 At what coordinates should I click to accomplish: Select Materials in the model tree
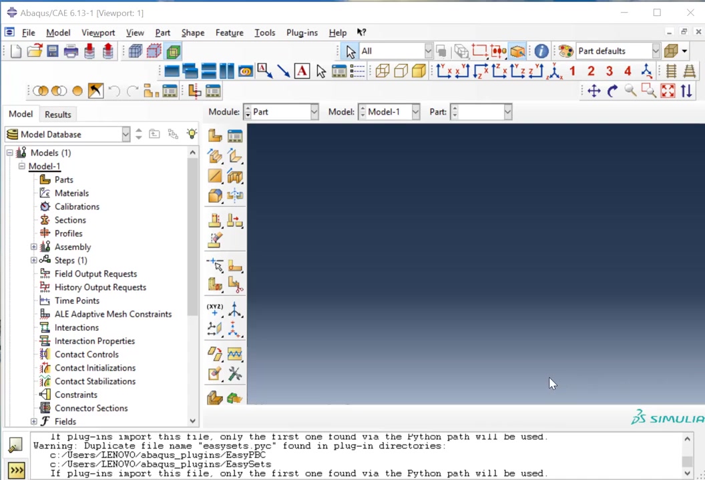[x=71, y=193]
